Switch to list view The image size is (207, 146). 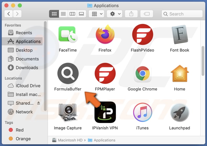pos(63,14)
